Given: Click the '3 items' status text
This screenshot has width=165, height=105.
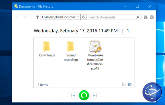Looking at the screenshot, I should 43,85.
